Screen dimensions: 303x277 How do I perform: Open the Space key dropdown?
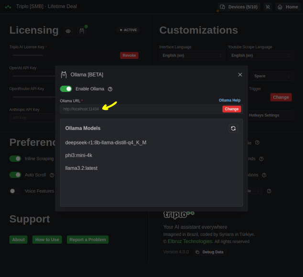(272, 76)
